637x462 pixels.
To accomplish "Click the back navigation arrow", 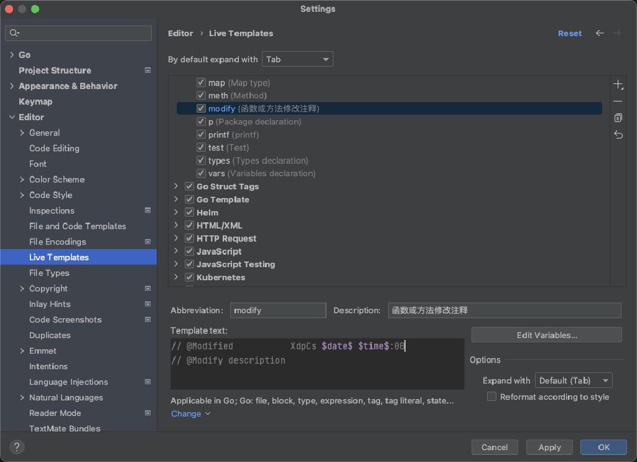I will [600, 33].
